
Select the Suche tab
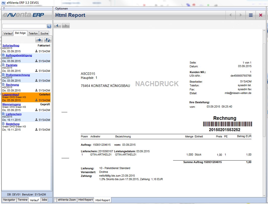click(44, 33)
